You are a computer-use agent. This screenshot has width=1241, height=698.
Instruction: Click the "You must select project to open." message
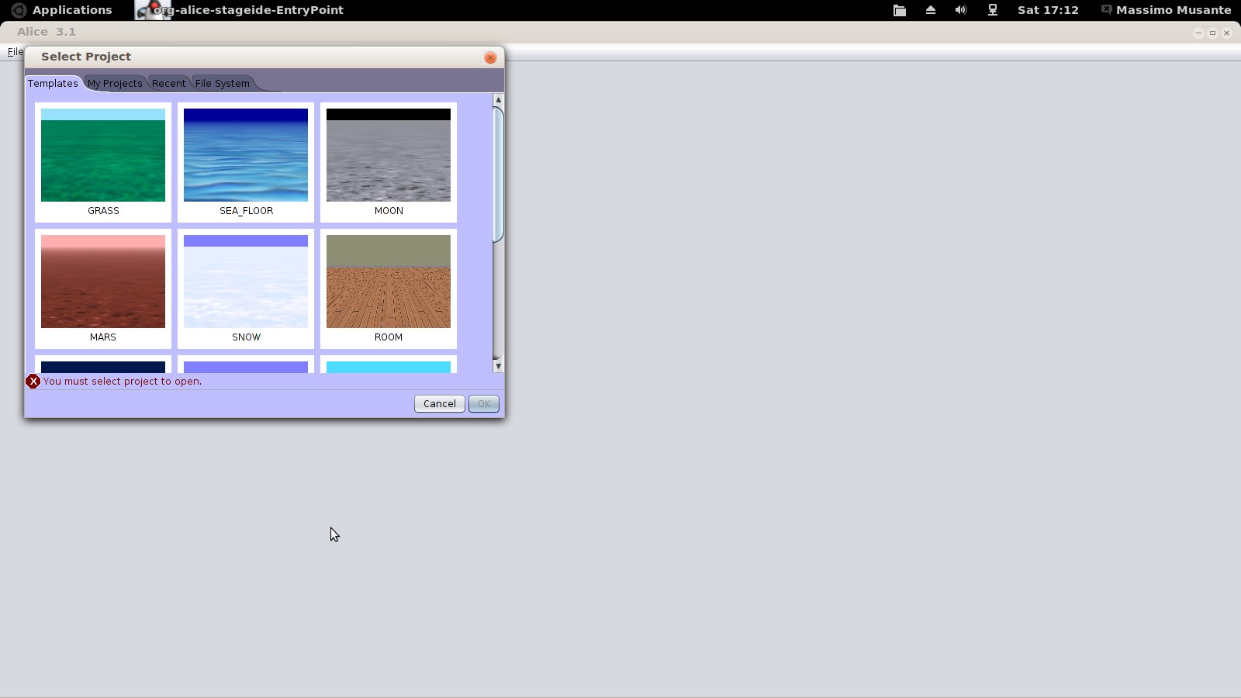[x=123, y=382]
